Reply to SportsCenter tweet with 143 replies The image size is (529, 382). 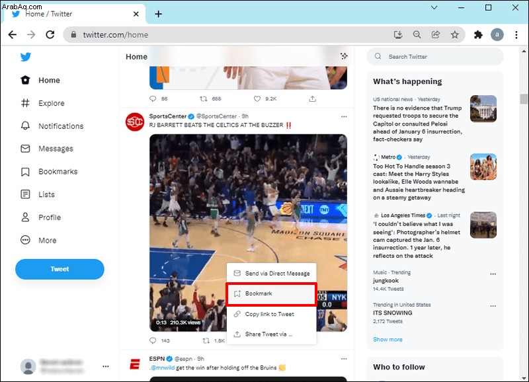point(153,340)
